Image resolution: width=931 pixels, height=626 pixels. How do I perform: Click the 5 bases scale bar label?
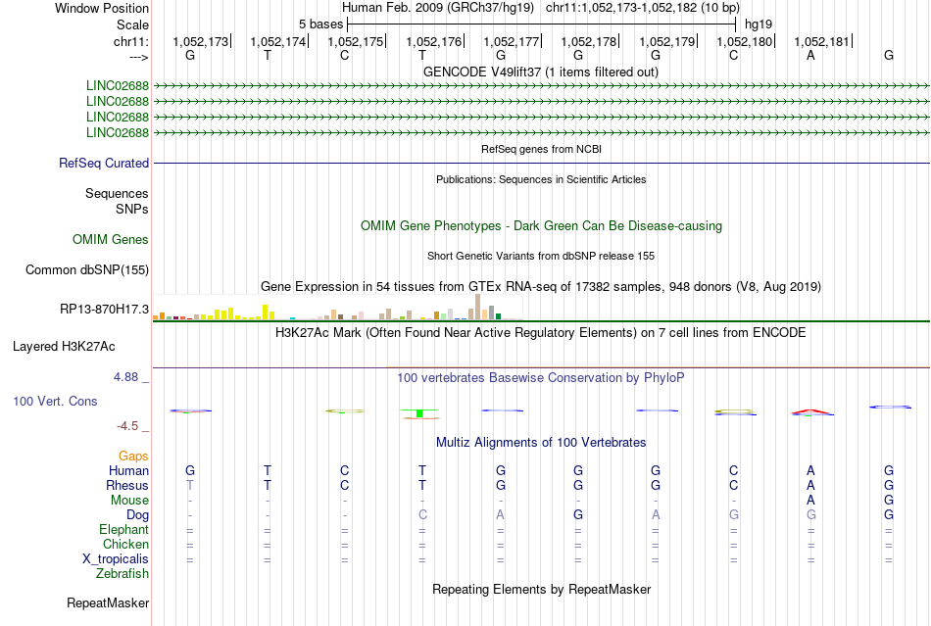pos(320,24)
